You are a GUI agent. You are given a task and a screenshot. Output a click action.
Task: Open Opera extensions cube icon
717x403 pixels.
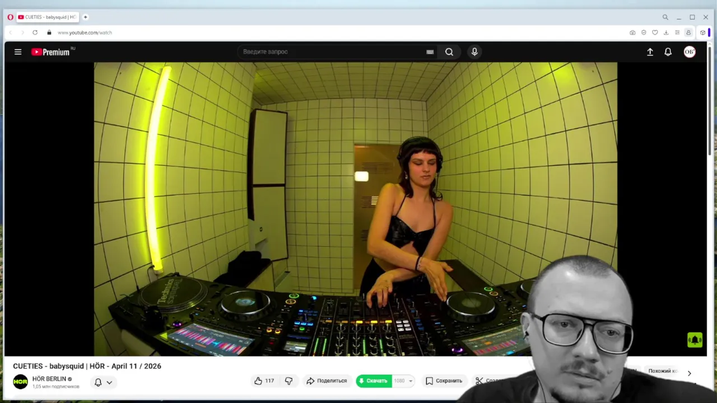click(702, 32)
